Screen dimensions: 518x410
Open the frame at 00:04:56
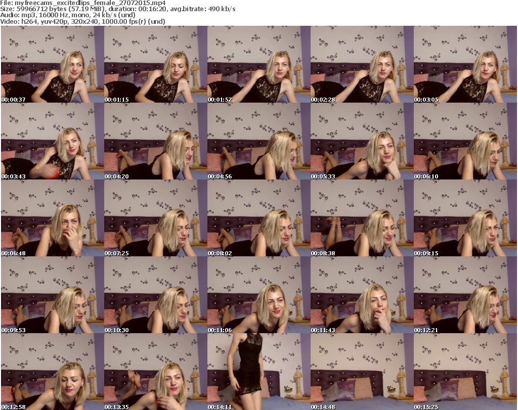258,141
